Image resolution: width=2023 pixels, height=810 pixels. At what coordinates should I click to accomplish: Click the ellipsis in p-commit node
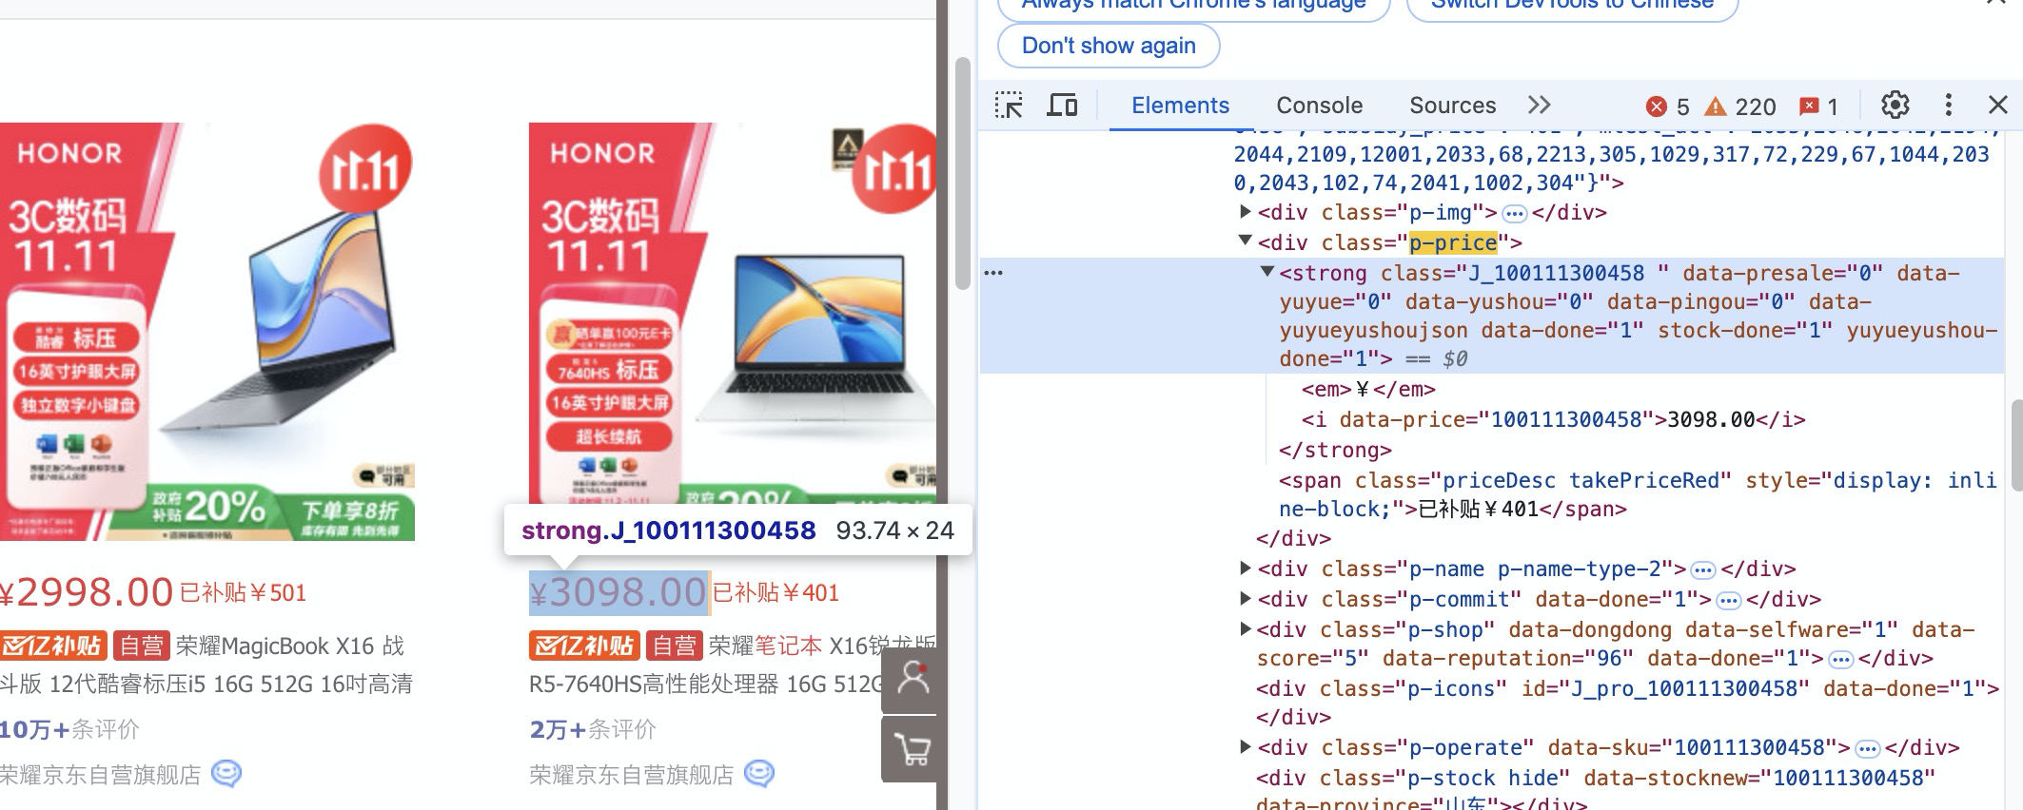(1729, 600)
